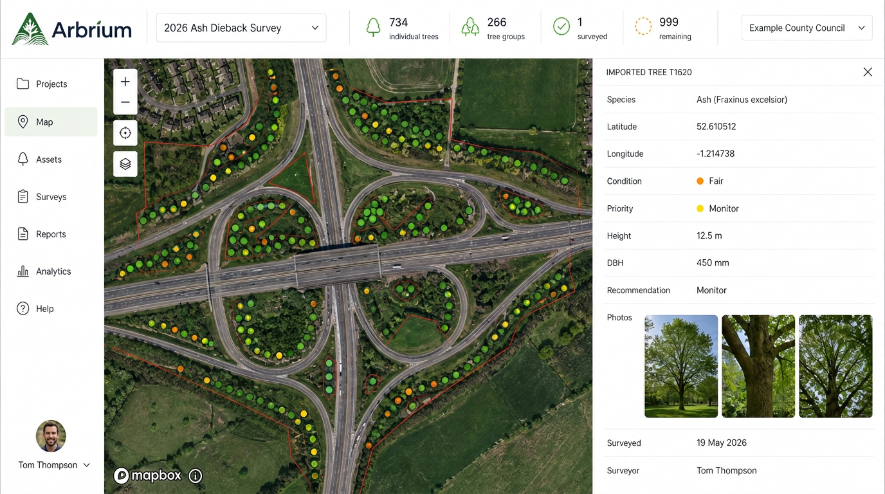Open the third canopy photo thumbnail
885x494 pixels.
(x=835, y=366)
